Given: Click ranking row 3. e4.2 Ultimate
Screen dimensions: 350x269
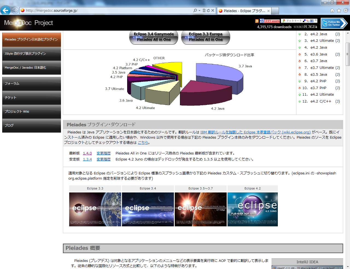Looking at the screenshot, I should 319,41.
